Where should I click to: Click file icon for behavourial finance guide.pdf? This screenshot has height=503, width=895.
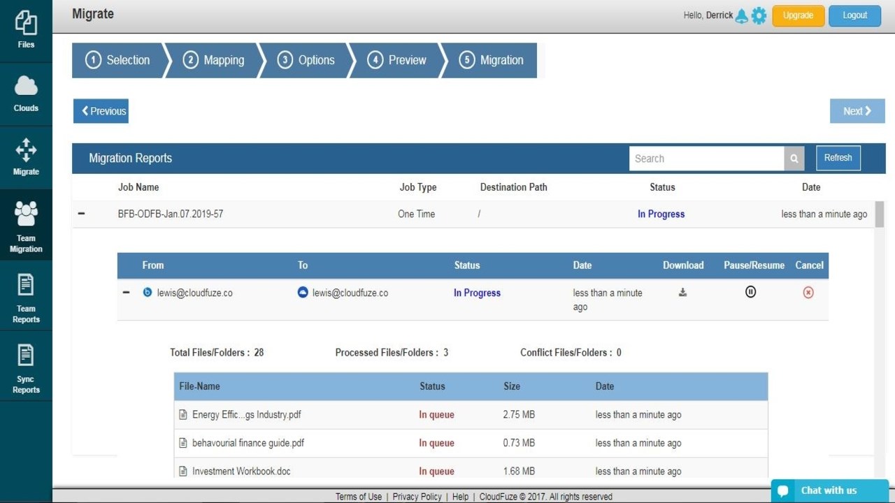(183, 443)
